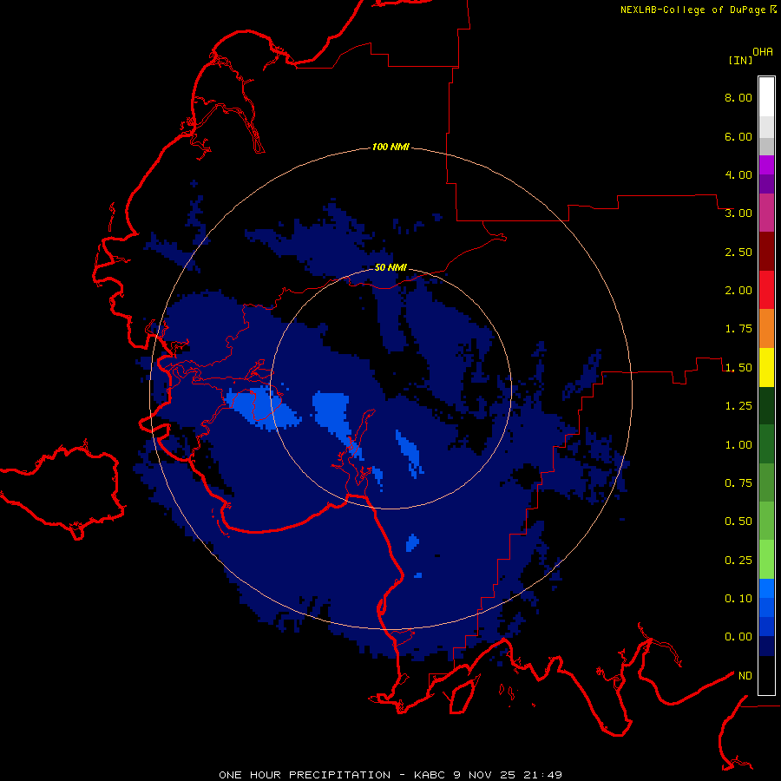
Task: Click the 2.00 legend value
Action: point(738,291)
